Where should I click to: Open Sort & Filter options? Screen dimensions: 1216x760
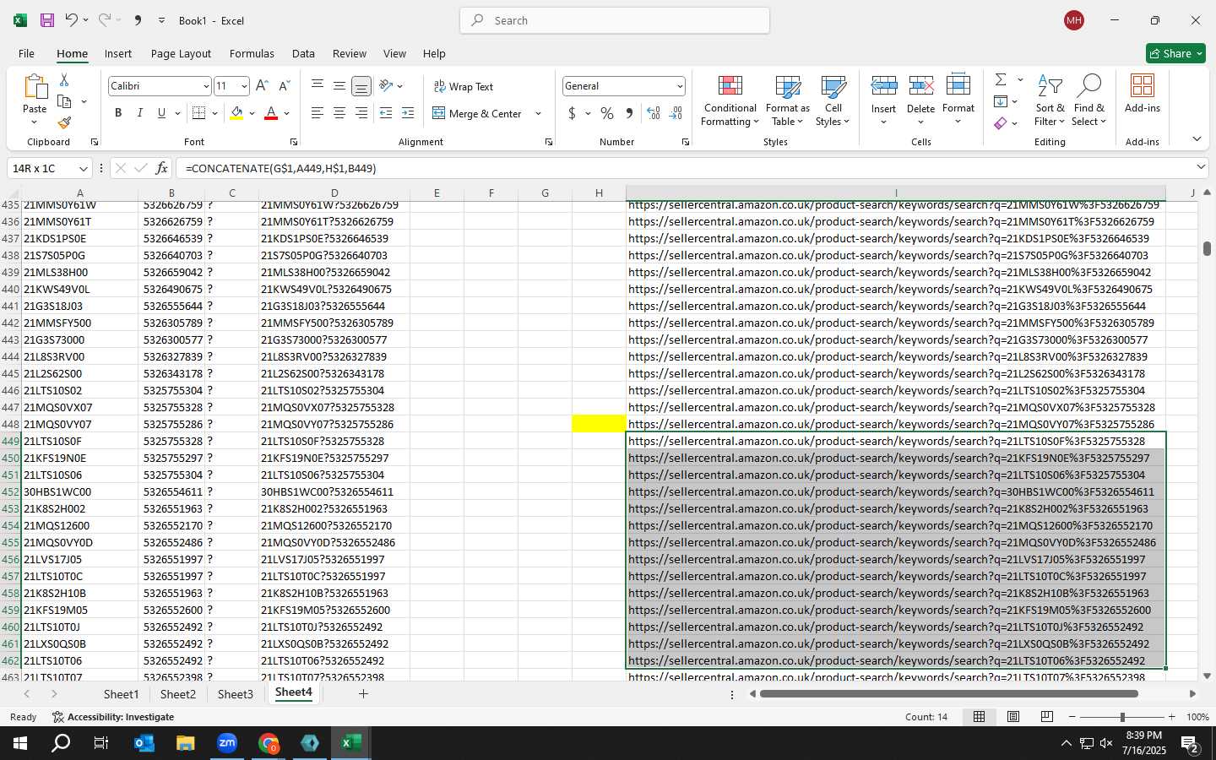pos(1050,100)
